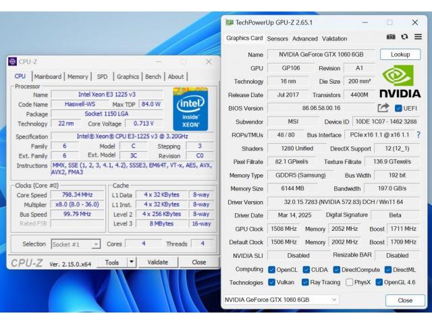The width and height of the screenshot is (432, 324).
Task: Click the Lookup button in GPU-Z
Action: (400, 54)
